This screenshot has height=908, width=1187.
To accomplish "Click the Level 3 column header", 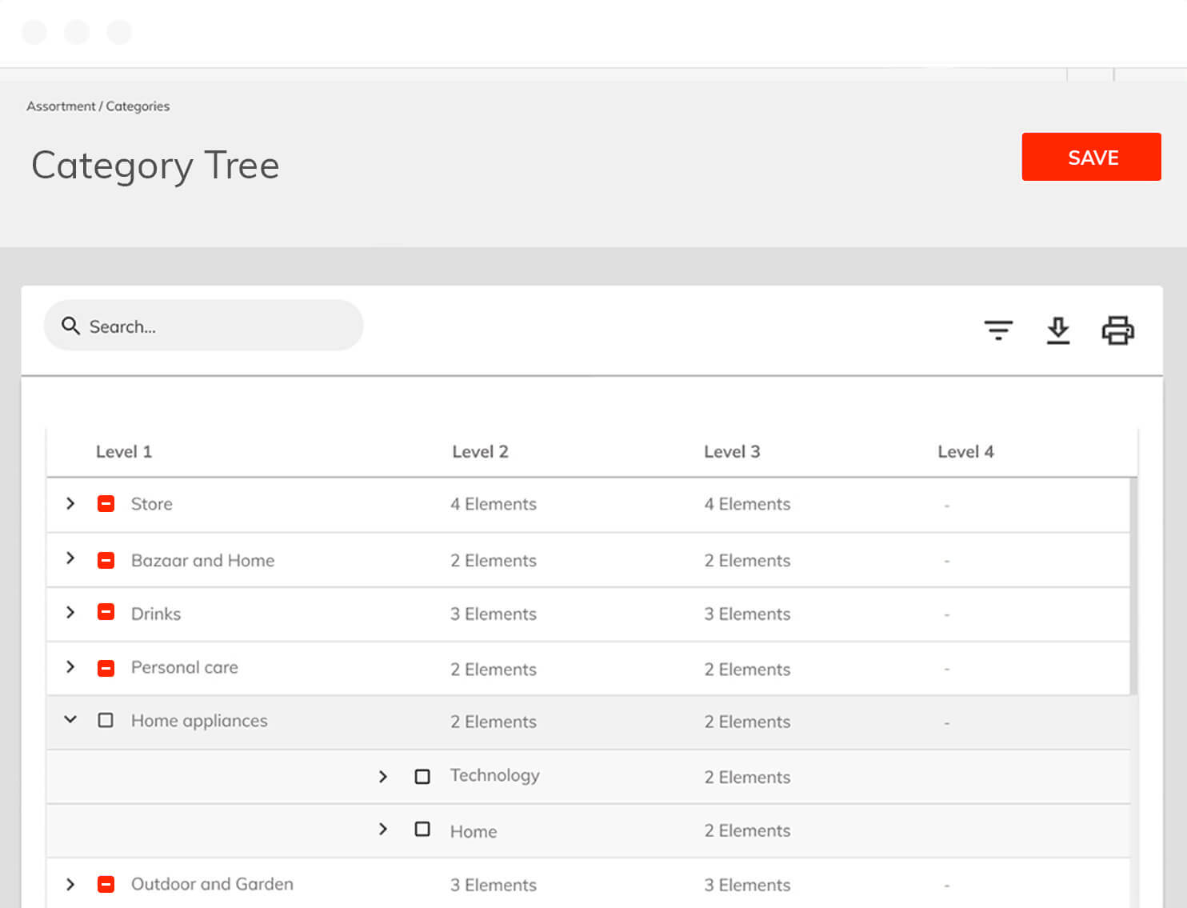I will click(732, 452).
